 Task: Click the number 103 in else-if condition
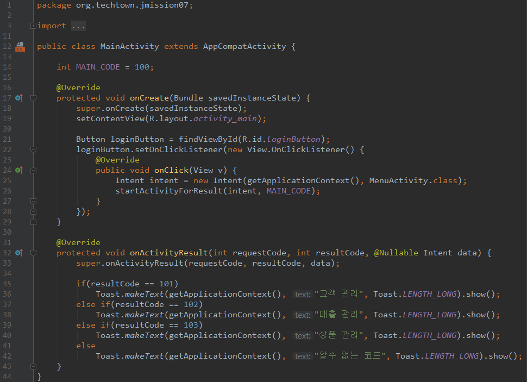coord(191,325)
